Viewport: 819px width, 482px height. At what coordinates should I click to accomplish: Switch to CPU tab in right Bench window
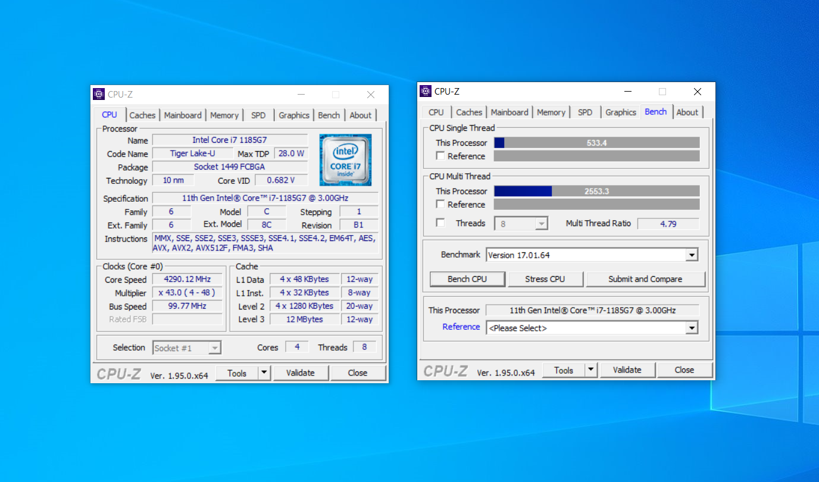click(436, 112)
